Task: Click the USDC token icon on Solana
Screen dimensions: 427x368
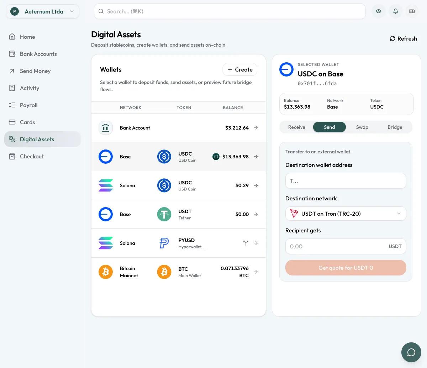Action: click(164, 185)
